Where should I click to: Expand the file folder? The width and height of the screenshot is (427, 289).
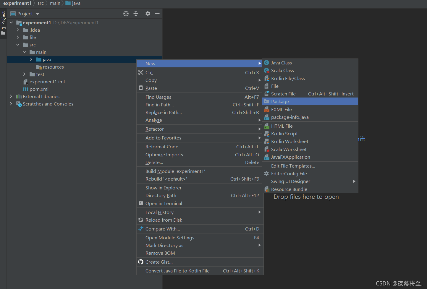point(18,37)
